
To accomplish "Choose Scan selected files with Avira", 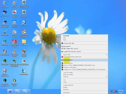I will point(84,57).
